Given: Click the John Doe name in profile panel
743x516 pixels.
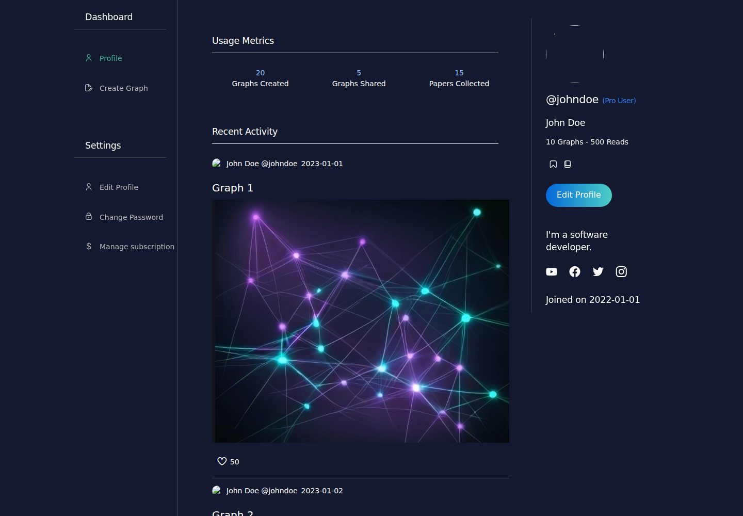Looking at the screenshot, I should [566, 123].
